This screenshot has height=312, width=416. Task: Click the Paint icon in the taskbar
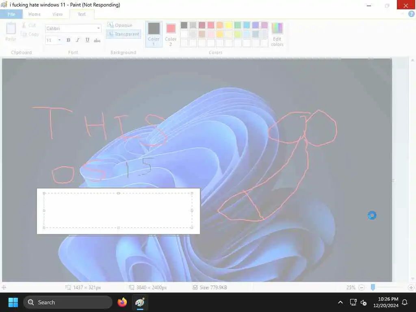(x=140, y=302)
